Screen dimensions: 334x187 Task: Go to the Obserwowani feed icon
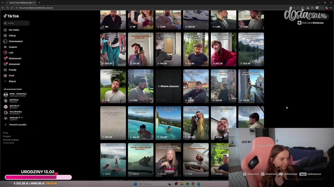coord(5,41)
